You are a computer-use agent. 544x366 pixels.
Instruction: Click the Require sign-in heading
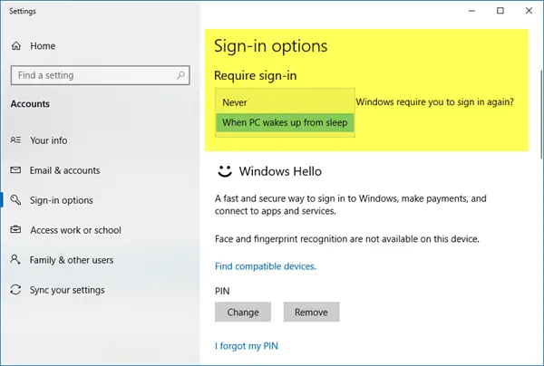256,75
